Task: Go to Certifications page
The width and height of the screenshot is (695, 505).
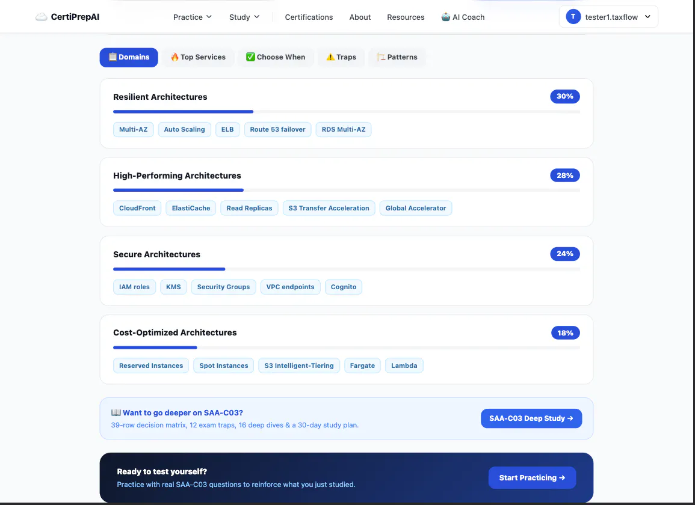Action: tap(309, 17)
